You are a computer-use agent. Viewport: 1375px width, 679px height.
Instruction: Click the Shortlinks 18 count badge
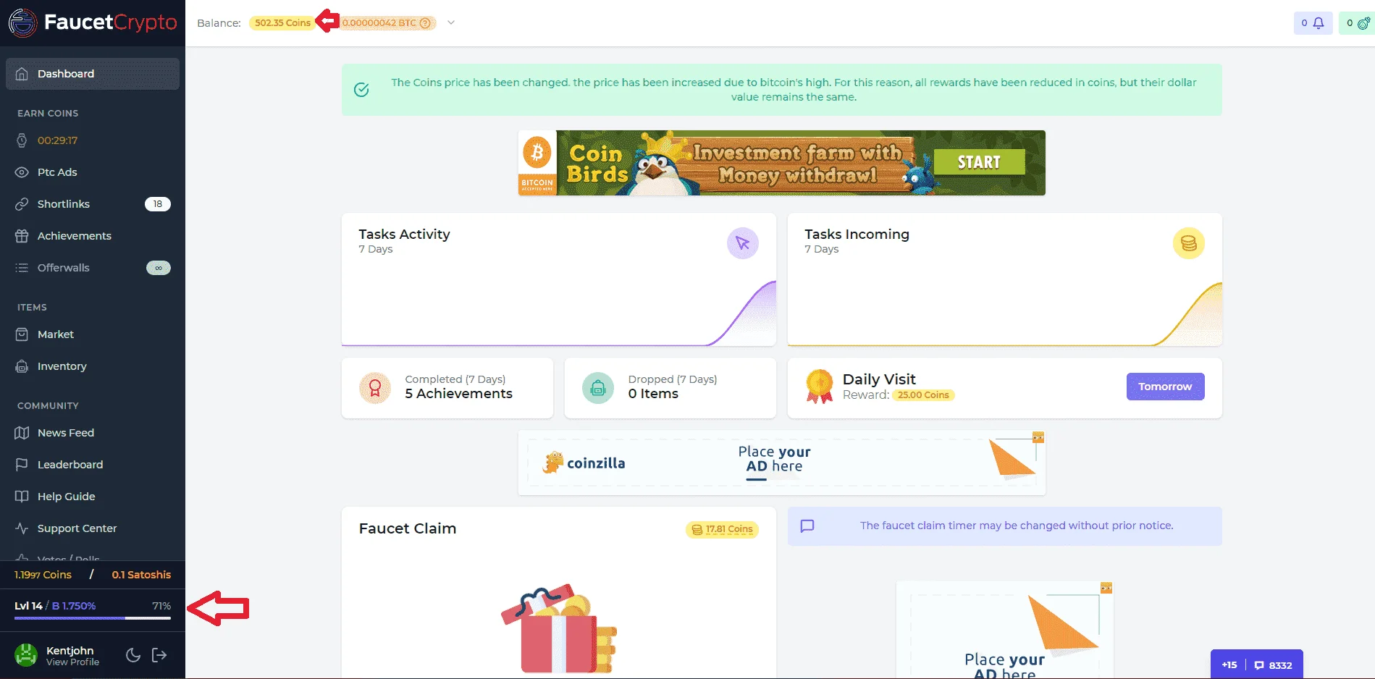click(x=158, y=204)
